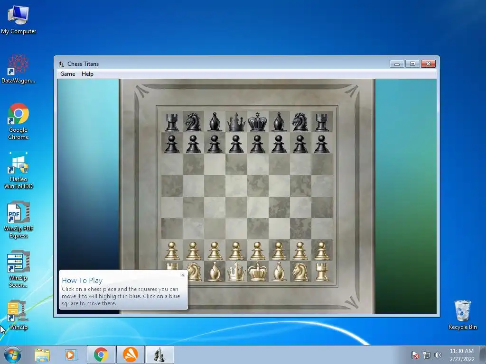The image size is (486, 364).
Task: Select Chess Titans taskbar button
Action: coord(159,355)
